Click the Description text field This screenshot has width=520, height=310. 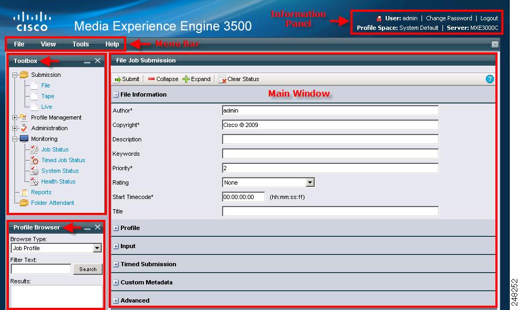click(x=330, y=139)
